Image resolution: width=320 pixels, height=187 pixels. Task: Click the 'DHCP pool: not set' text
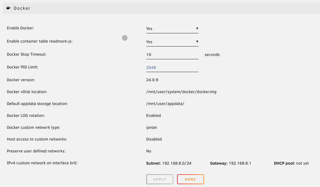291,163
